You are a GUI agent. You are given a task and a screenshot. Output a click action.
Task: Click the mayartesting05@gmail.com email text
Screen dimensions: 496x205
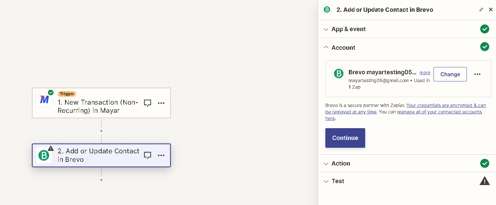pos(379,80)
